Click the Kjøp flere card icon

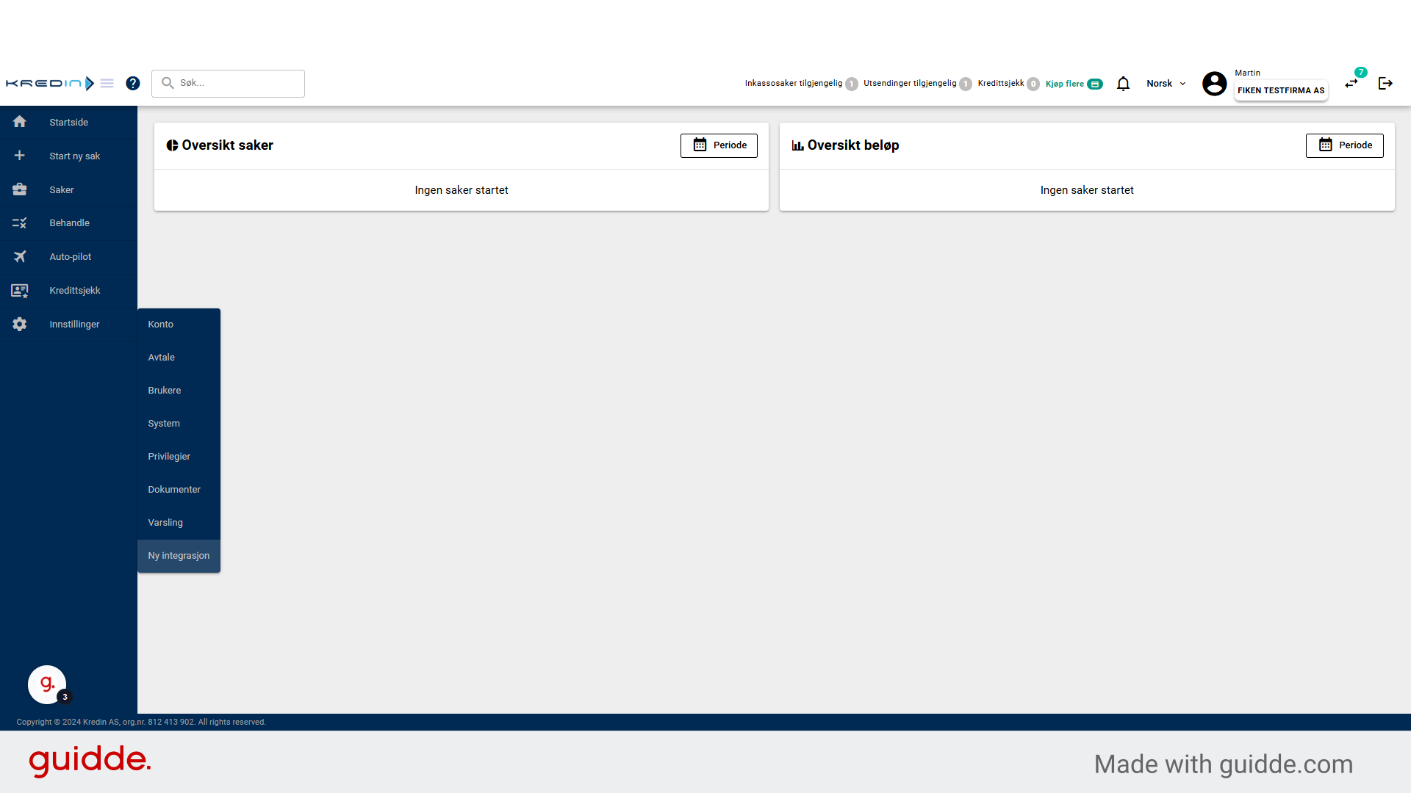(x=1095, y=84)
